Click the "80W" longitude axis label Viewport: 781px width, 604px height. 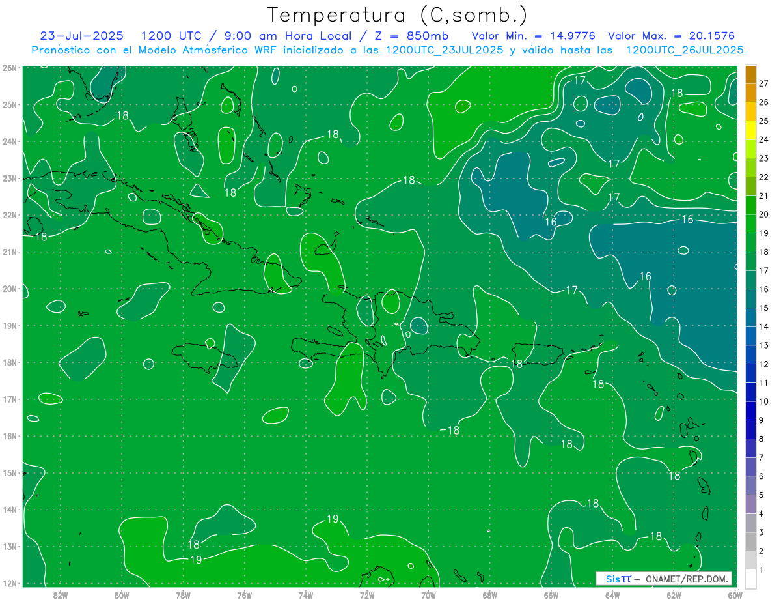point(122,595)
